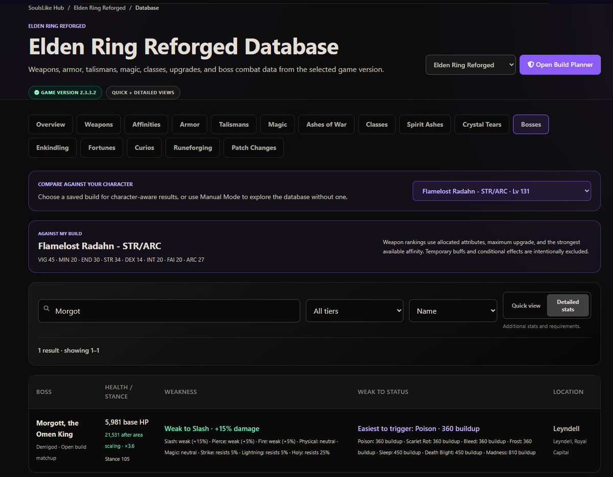Open the Morgott, the Omen King entry
The width and height of the screenshot is (613, 477).
pos(56,429)
